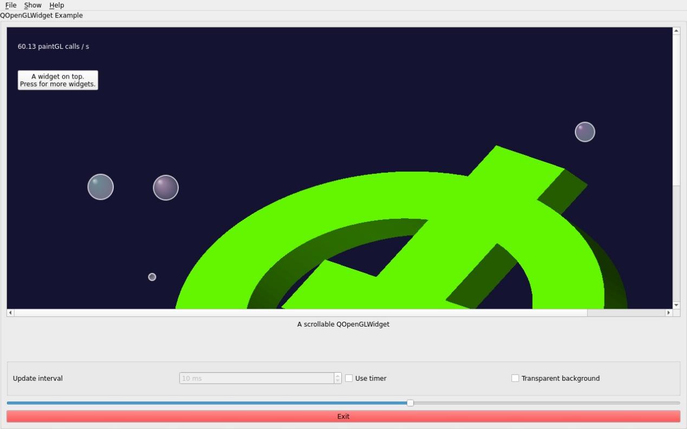The width and height of the screenshot is (687, 429).
Task: Open the Help menu
Action: (56, 5)
